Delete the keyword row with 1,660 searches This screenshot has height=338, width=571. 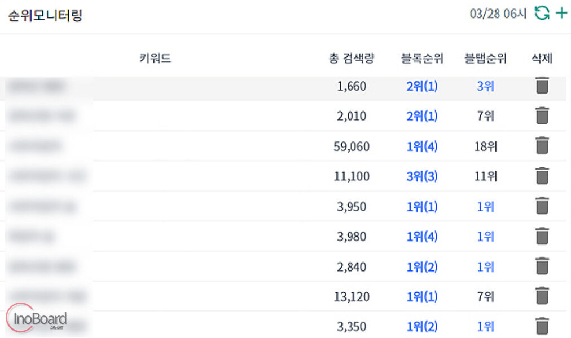click(x=542, y=86)
